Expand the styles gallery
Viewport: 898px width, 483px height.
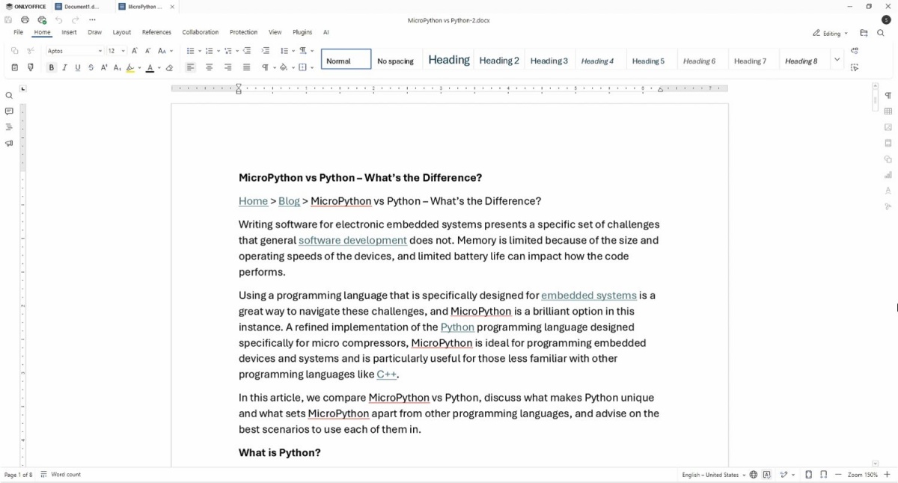[837, 59]
